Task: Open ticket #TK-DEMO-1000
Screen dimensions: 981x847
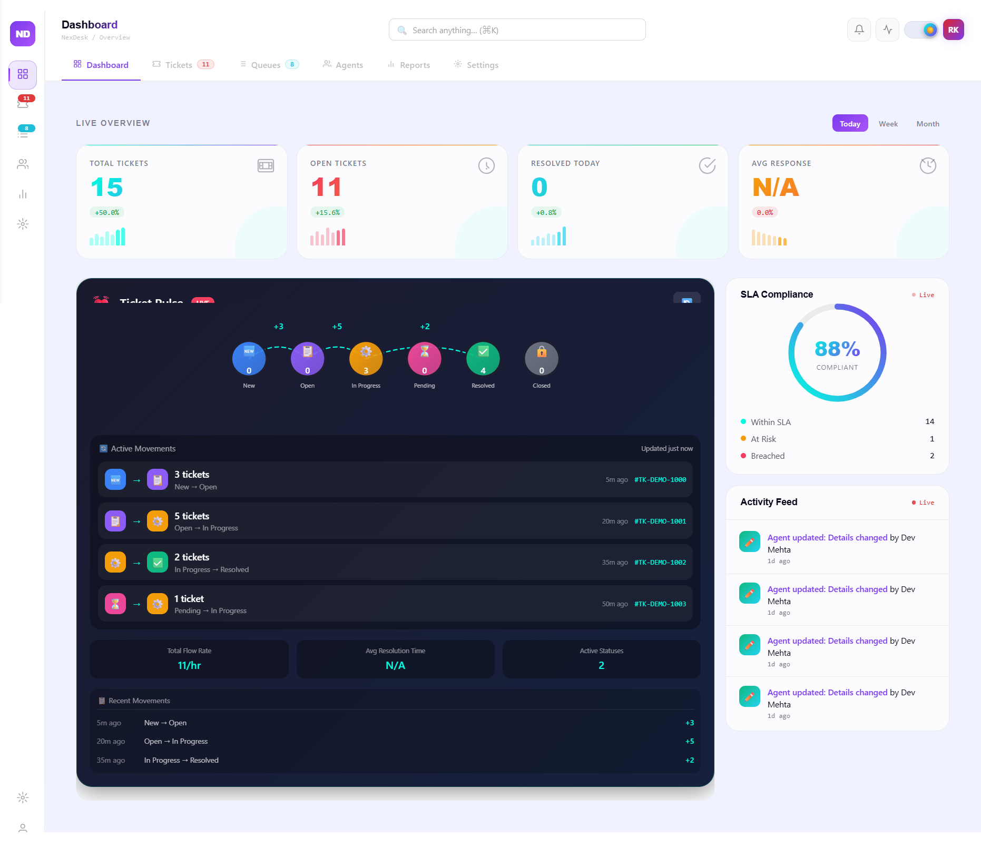Action: point(660,480)
